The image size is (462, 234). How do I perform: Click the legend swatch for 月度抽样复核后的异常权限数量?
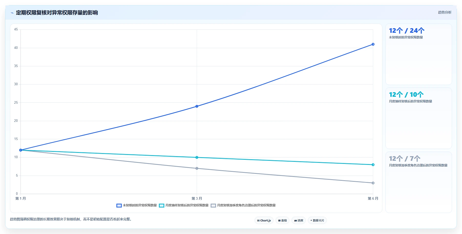tap(162, 206)
